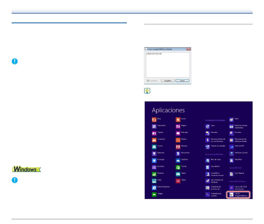Screen dimensions: 264x224
Task: Open Reconocimiento de voz de Windows
Action: point(215,140)
